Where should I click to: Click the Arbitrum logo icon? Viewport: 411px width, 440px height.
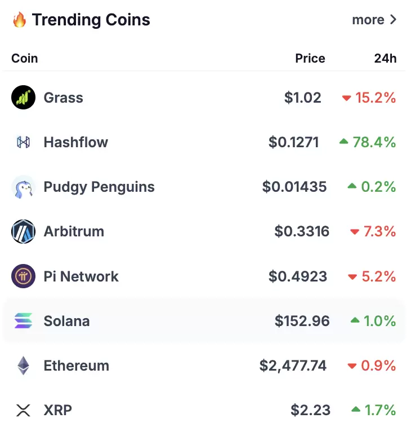click(23, 231)
